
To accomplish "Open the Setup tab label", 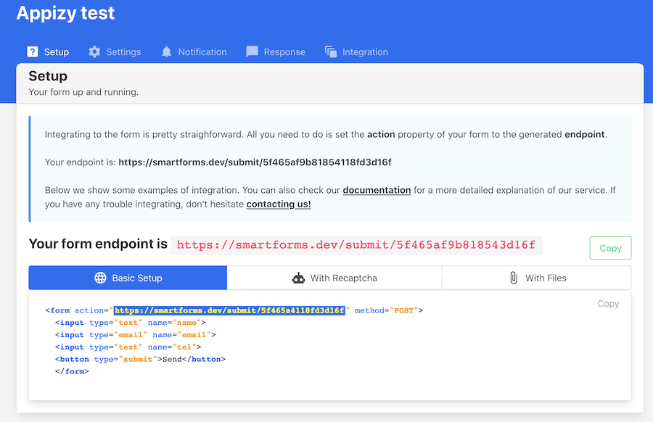I will pyautogui.click(x=57, y=52).
